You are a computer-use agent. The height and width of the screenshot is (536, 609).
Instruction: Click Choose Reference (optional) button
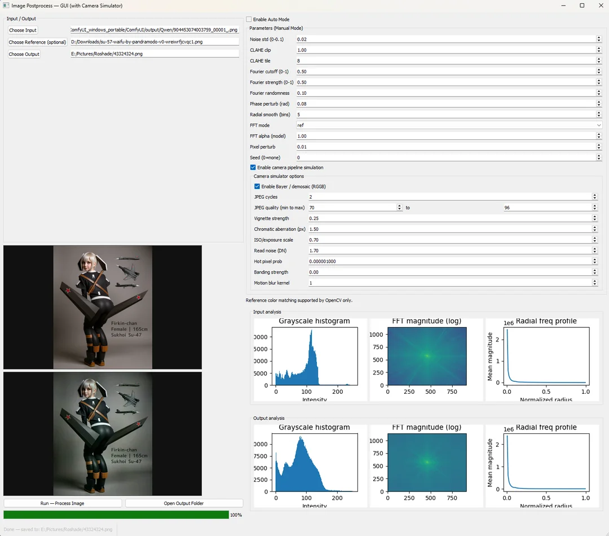(x=37, y=42)
